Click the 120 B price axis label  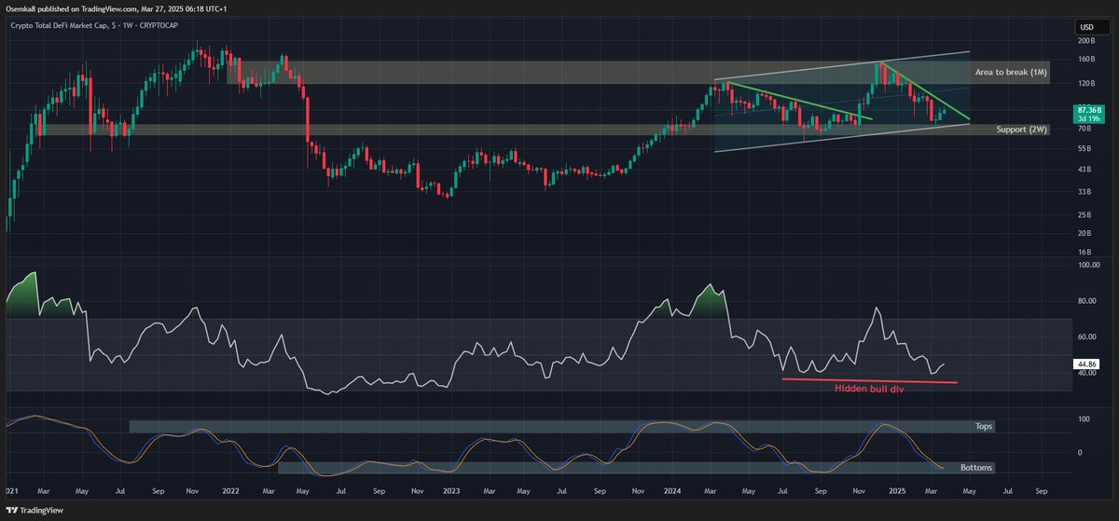[1085, 84]
